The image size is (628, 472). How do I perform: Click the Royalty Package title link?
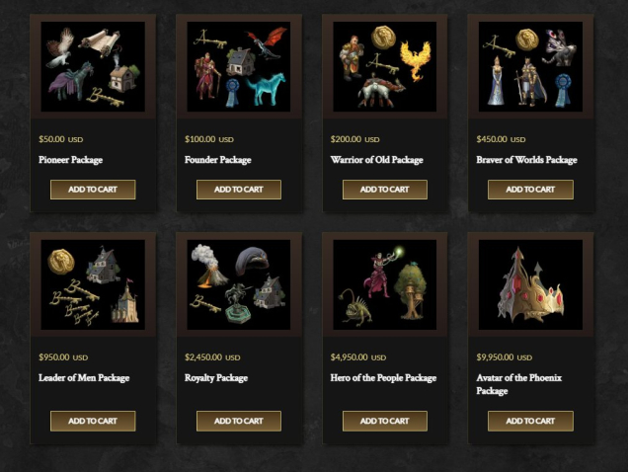(x=216, y=378)
